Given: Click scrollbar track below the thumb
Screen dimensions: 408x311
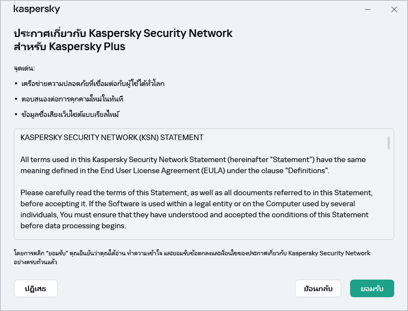Looking at the screenshot, I should pos(389,199).
